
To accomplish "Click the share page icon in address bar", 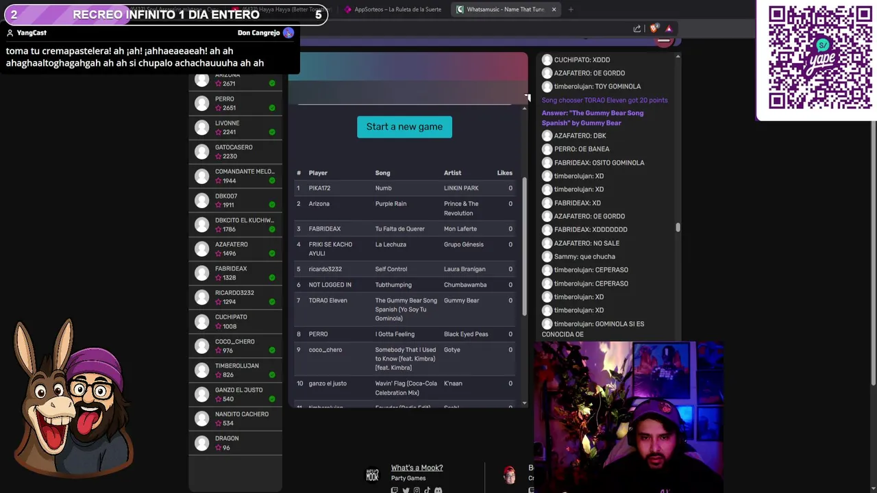I will [637, 29].
